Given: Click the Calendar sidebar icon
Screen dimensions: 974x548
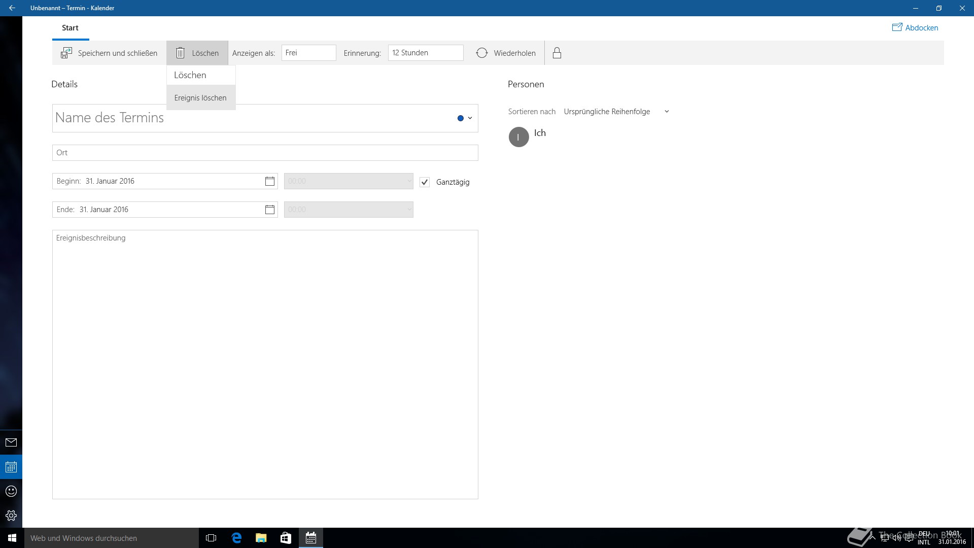Looking at the screenshot, I should coord(11,467).
